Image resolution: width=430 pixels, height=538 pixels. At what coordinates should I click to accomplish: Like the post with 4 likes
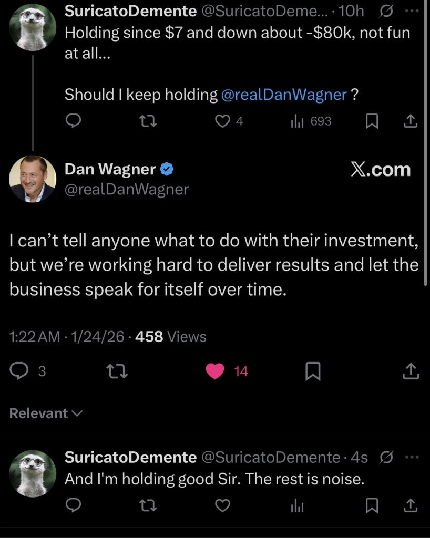(224, 121)
